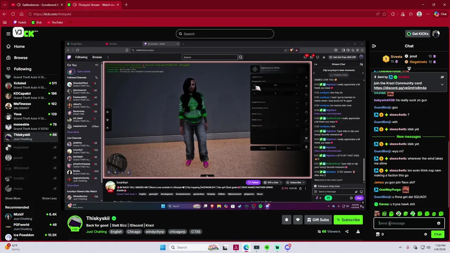Open the Just Chatting category link
This screenshot has width=450, height=253.
point(96,232)
